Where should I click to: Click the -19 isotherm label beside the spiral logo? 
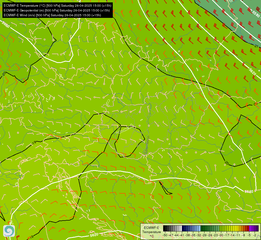point(31,237)
